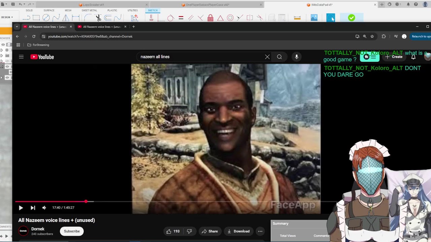Viewport: 431px width, 242px height.
Task: Apply the Fix lock constraint in Fusion
Action: point(210,18)
